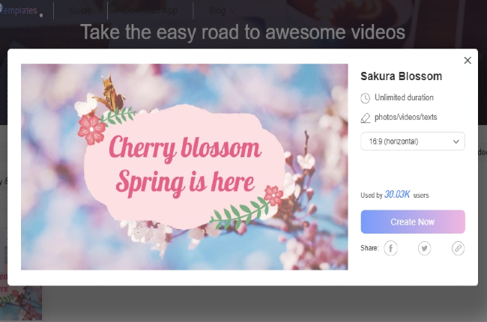This screenshot has width=487, height=322.
Task: Share template on Facebook
Action: tap(390, 248)
